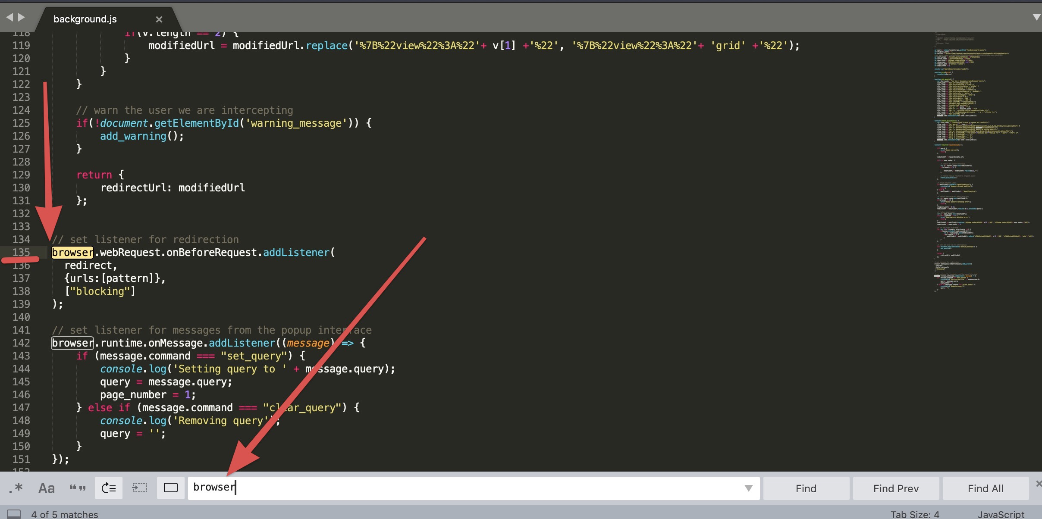1042x519 pixels.
Task: Click the side bar toggle icon in status bar
Action: (x=14, y=514)
